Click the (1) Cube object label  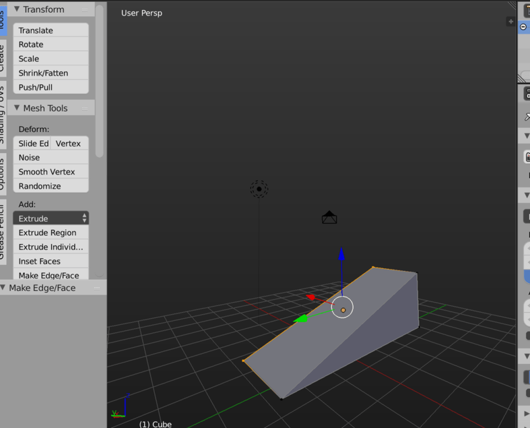[155, 424]
